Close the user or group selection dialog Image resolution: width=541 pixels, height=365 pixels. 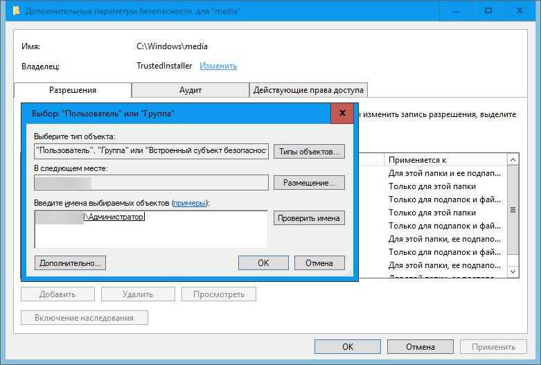(x=342, y=113)
